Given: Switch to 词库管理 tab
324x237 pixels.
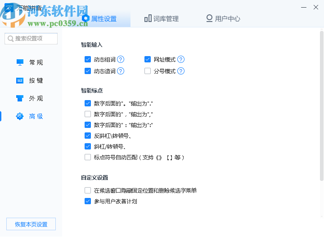Looking at the screenshot, I should [x=162, y=19].
